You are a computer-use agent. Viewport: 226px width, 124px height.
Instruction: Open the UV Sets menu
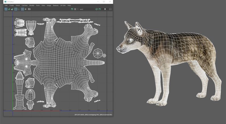click(63, 5)
